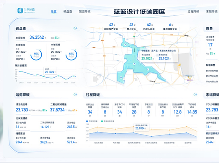
Task: Click the 23.783 value in the 末端降碳 panel
Action: (212, 110)
